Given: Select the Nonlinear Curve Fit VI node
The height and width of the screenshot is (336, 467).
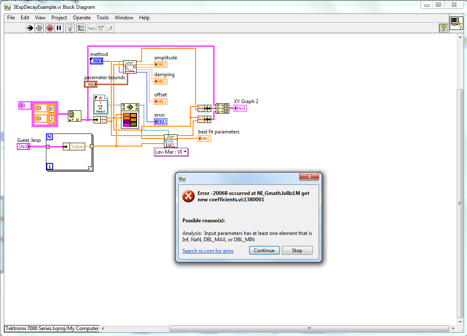Looking at the screenshot, I should [x=171, y=141].
